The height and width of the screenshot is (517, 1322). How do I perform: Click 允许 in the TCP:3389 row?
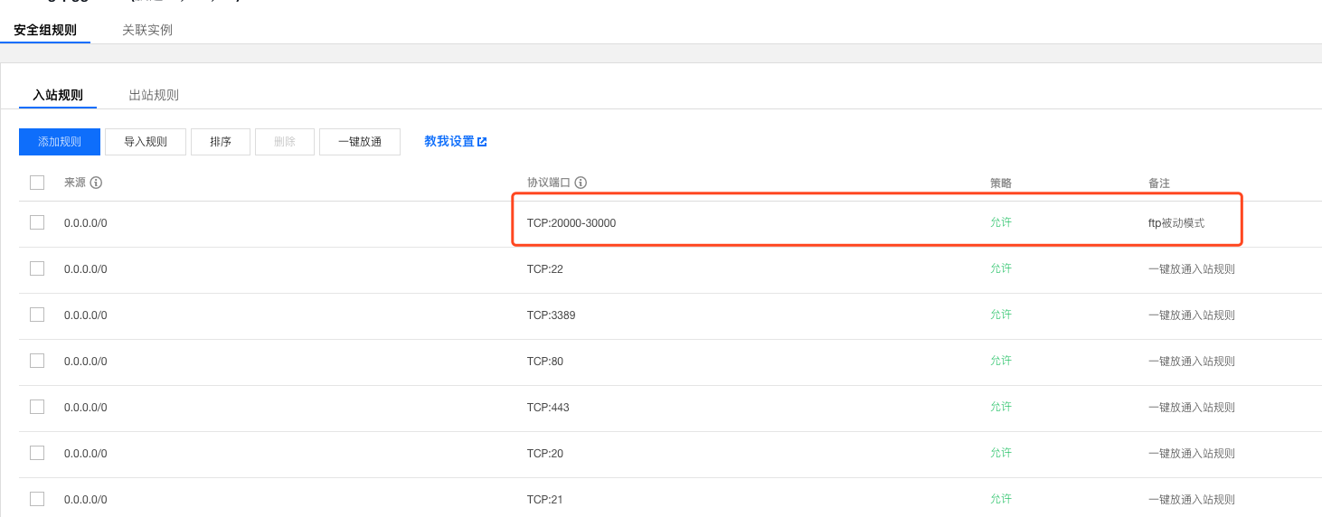tap(1001, 315)
